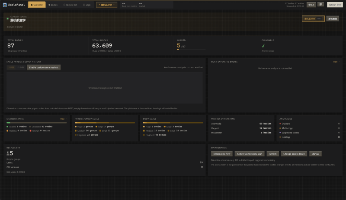Select the overworld dimension row
The height and width of the screenshot is (200, 346).
click(241, 124)
